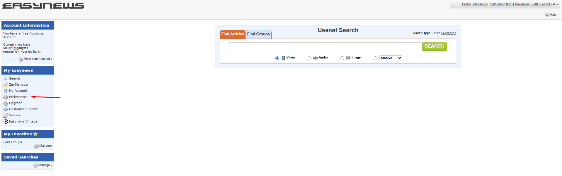Click the blue Help question mark icon
The image size is (562, 176).
tap(547, 15)
